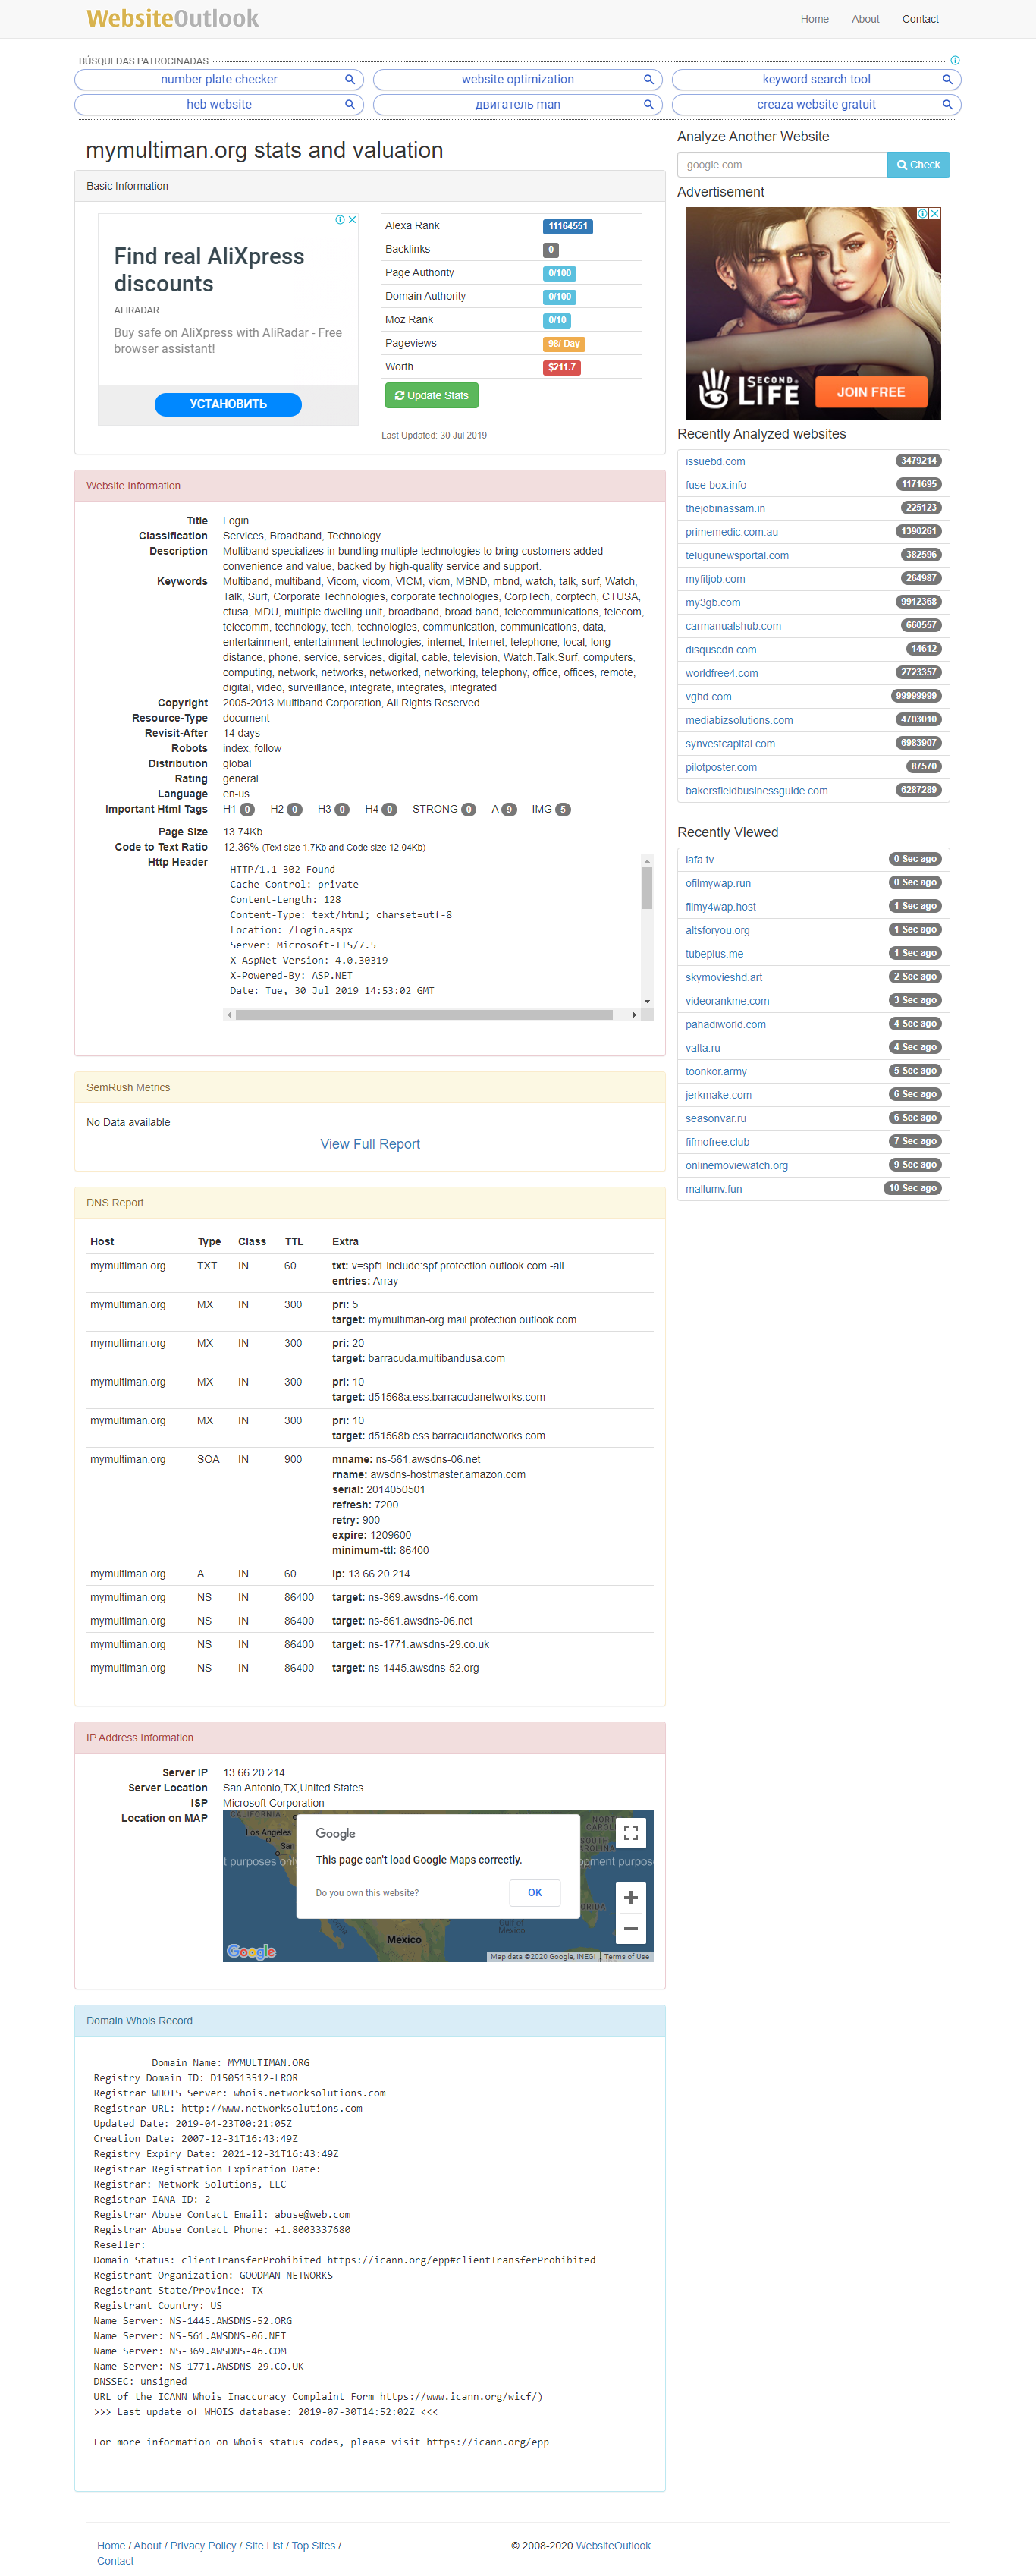Click AdChoices icon on AliXpress ad
1036x2576 pixels.
340,220
